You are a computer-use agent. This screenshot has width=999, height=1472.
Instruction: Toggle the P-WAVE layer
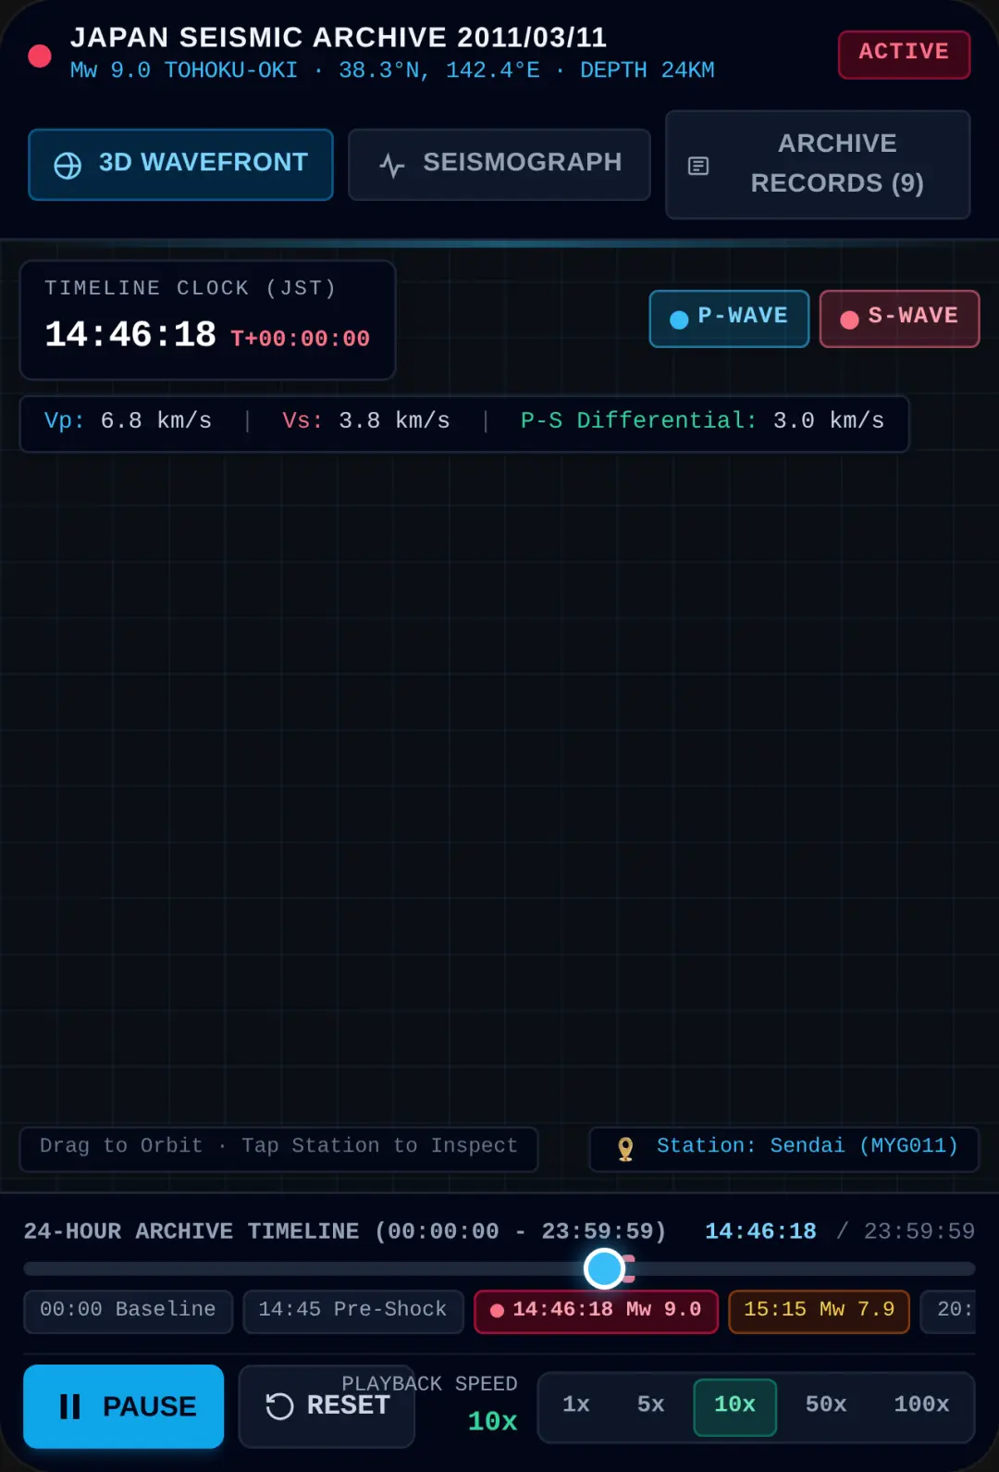coord(729,318)
